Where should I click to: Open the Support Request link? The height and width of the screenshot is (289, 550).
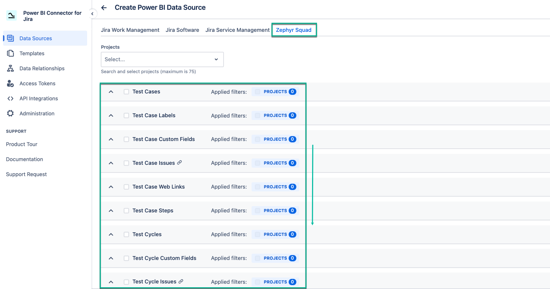(x=26, y=174)
